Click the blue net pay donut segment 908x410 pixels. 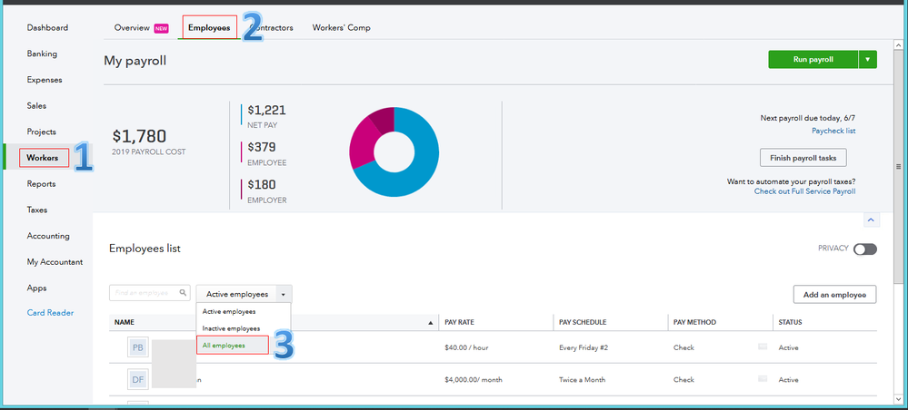click(x=420, y=168)
